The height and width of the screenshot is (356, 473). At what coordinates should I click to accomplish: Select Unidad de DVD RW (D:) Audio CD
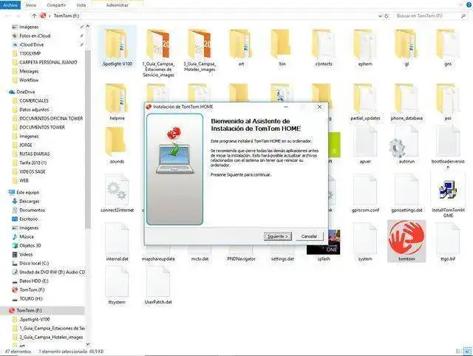(52, 273)
